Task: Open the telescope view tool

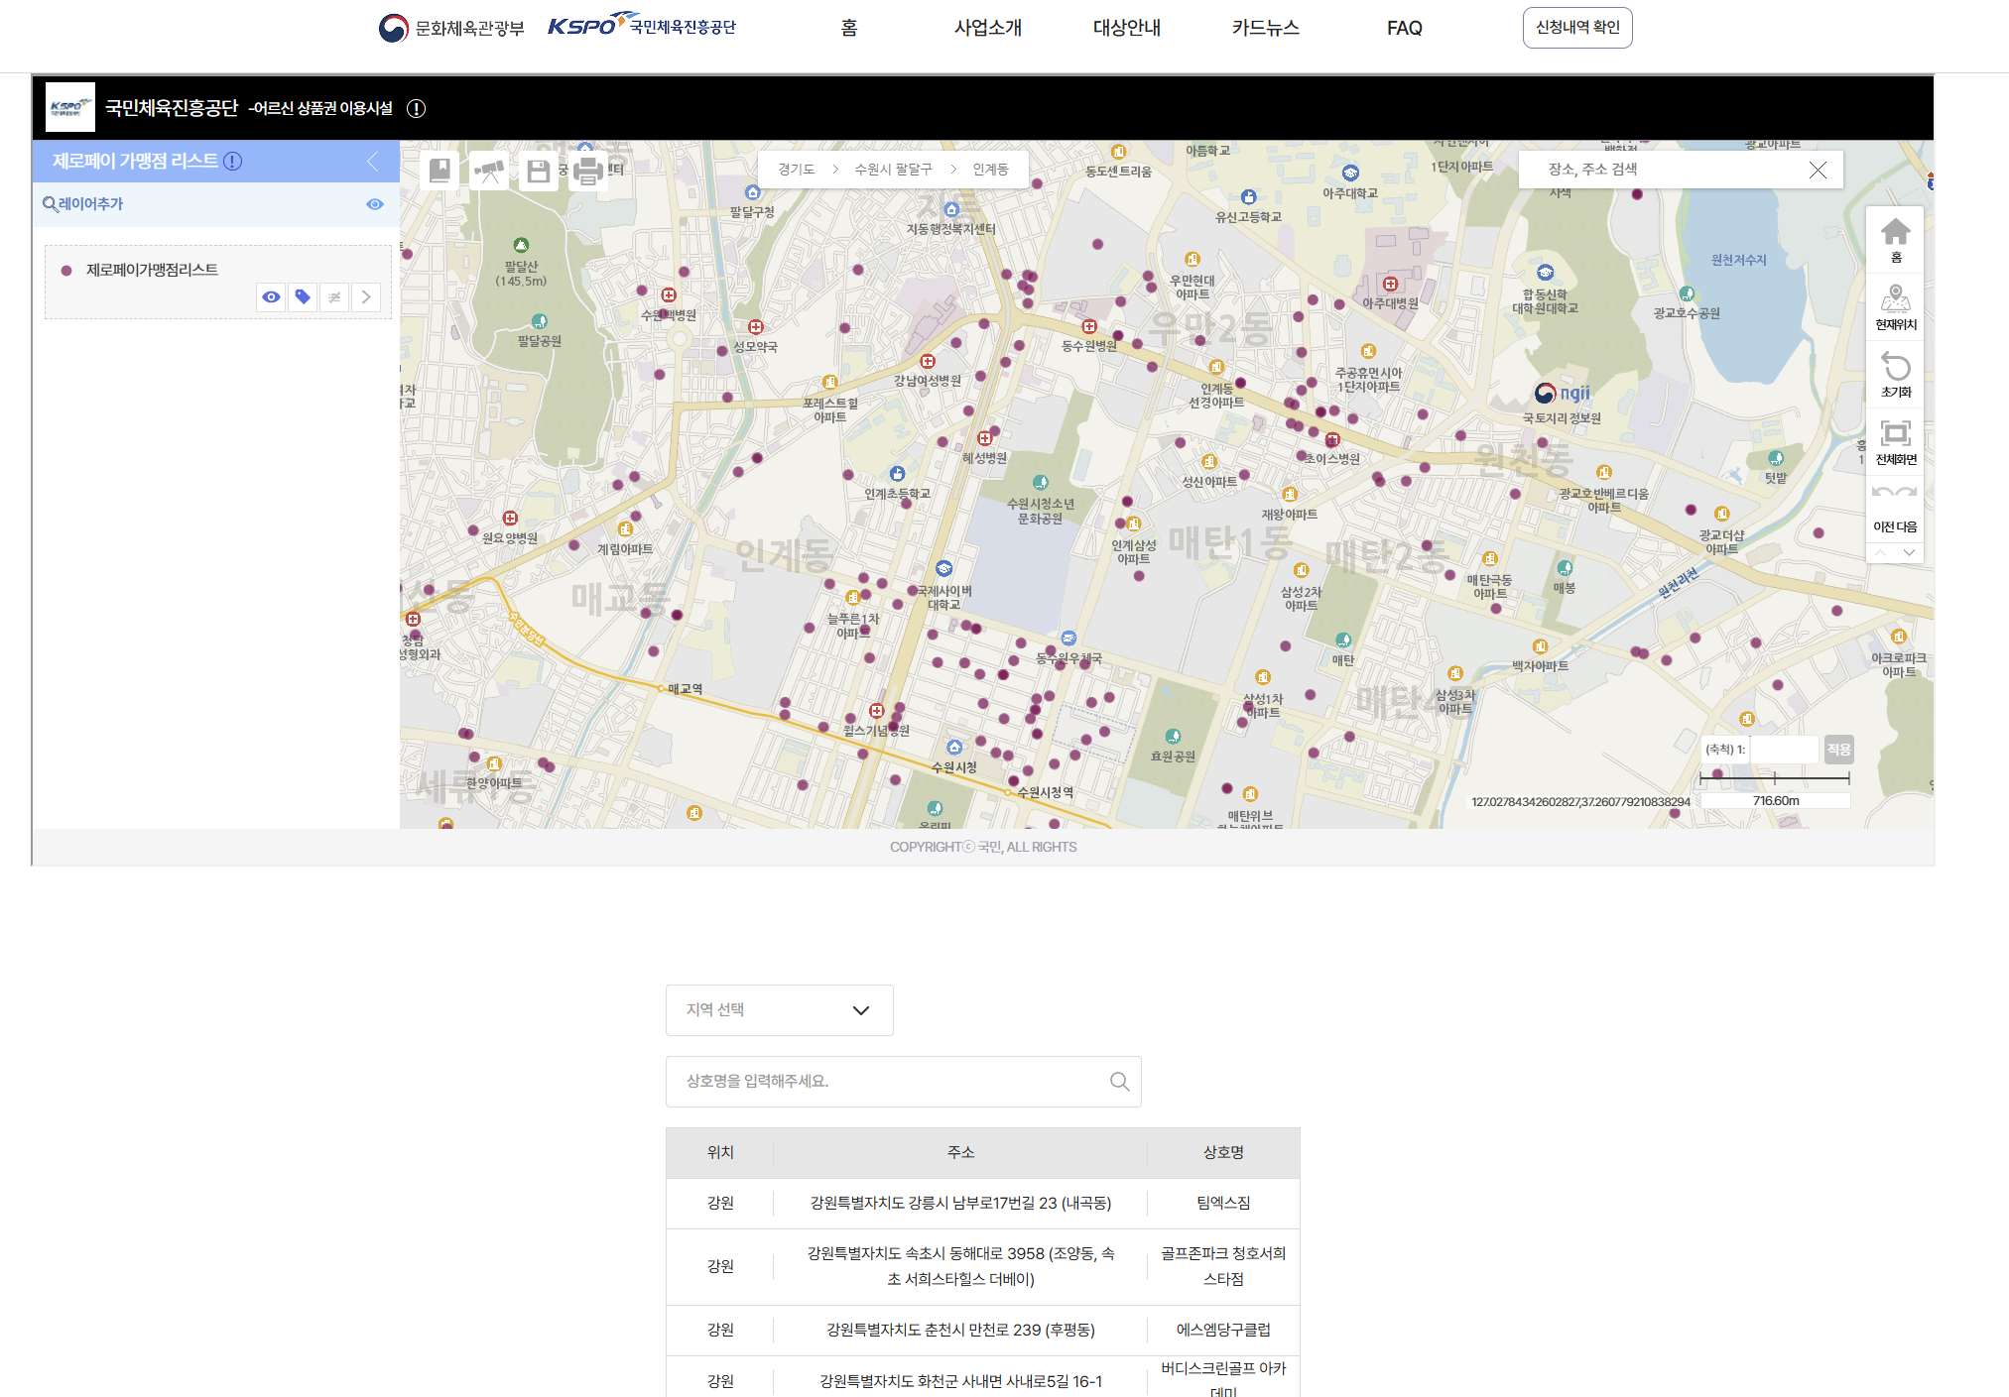Action: pos(488,171)
